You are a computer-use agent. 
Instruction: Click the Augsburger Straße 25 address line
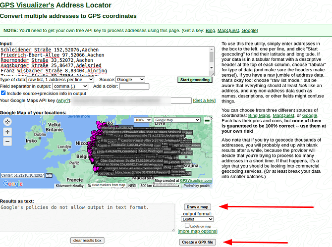(51, 65)
